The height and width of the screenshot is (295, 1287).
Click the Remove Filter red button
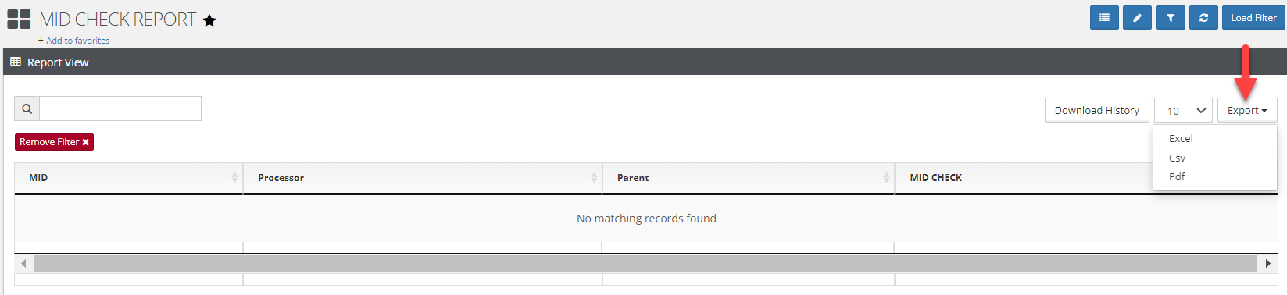pyautogui.click(x=54, y=142)
